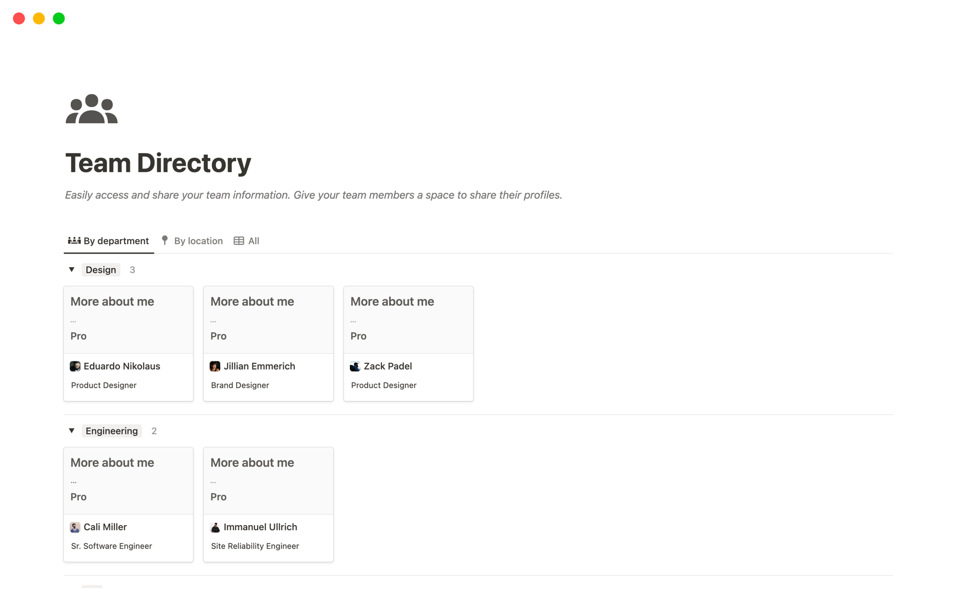Click Cali Miller's avatar icon
This screenshot has height=598, width=957.
click(75, 527)
